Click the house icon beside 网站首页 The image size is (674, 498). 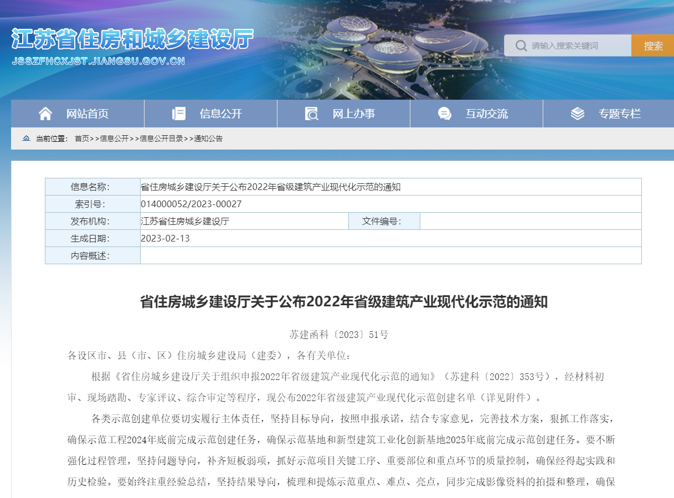[x=45, y=114]
